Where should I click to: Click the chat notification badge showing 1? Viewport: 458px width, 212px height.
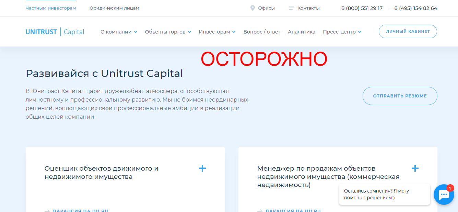tap(450, 188)
